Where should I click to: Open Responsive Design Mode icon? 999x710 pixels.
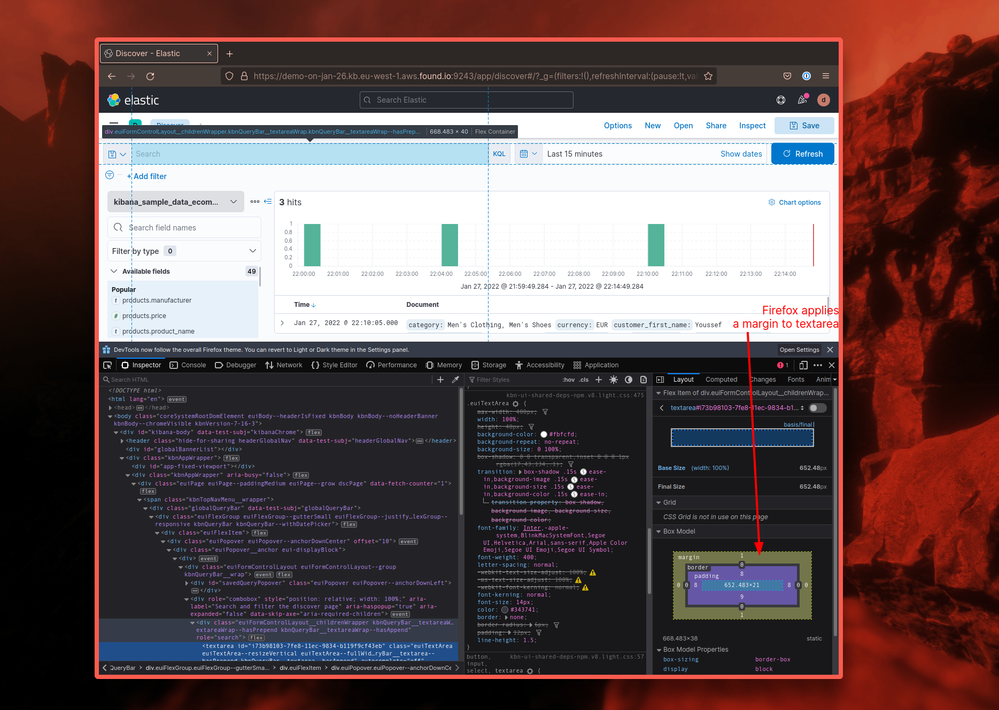click(x=803, y=365)
